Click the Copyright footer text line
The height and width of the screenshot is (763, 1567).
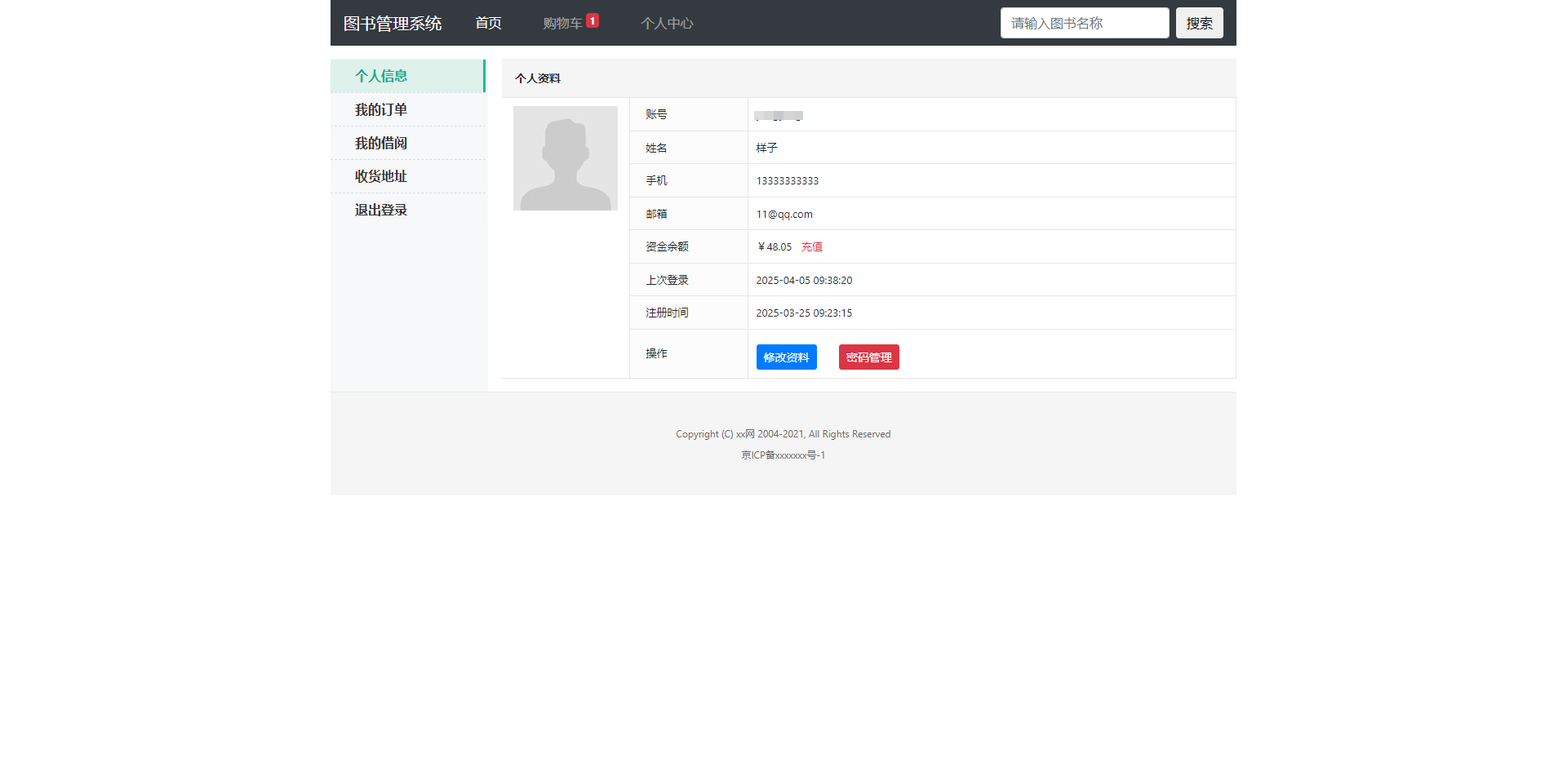783,434
